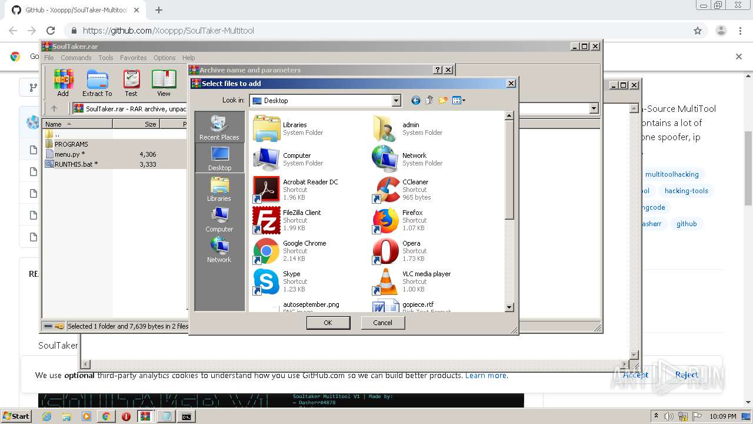Screen dimensions: 753x424
Task: Open the Tools menu in WinRAR
Action: 106,58
